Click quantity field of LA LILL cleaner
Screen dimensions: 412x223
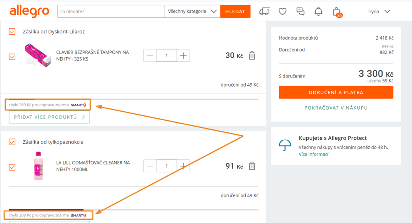tap(167, 166)
